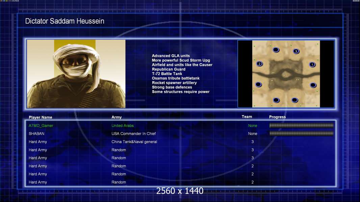Viewport: 360px width, 202px height.
Task: Click start position marker 1 on the minimap
Action: (312, 64)
